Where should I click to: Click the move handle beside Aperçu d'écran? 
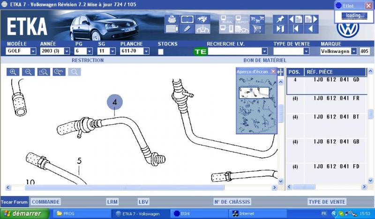click(x=280, y=72)
